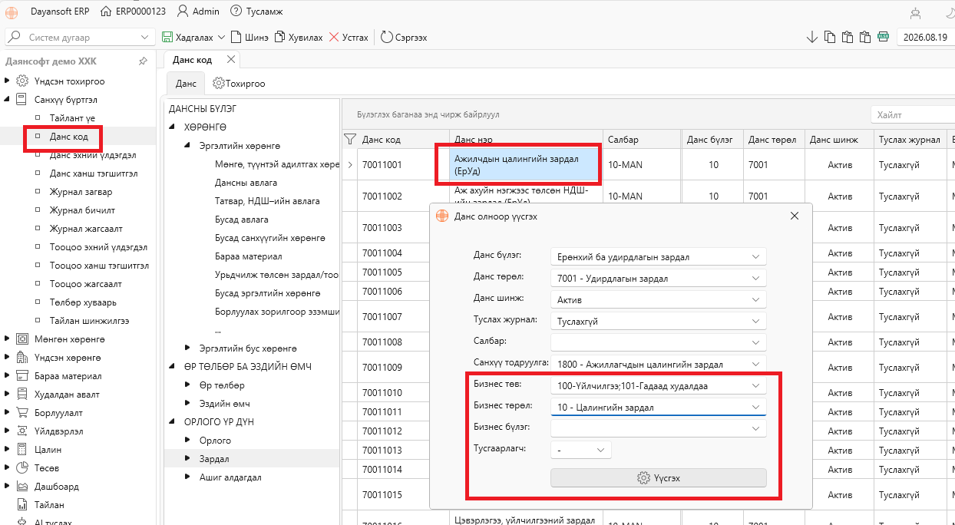955x525 pixels.
Task: Click the Dayansoft ERP logo icon
Action: [12, 12]
